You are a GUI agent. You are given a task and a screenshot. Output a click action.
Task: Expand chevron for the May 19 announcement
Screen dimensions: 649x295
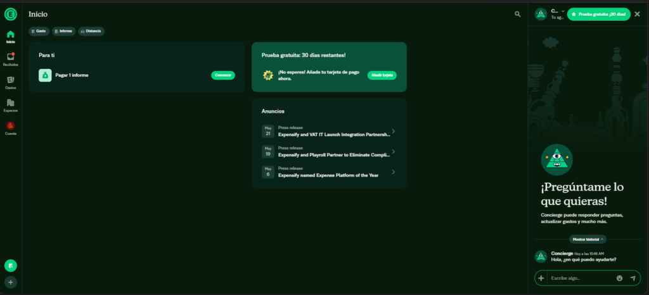point(393,152)
